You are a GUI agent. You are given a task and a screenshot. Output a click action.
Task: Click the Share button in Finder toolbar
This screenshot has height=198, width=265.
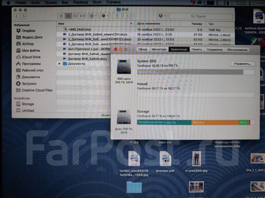tap(117, 16)
